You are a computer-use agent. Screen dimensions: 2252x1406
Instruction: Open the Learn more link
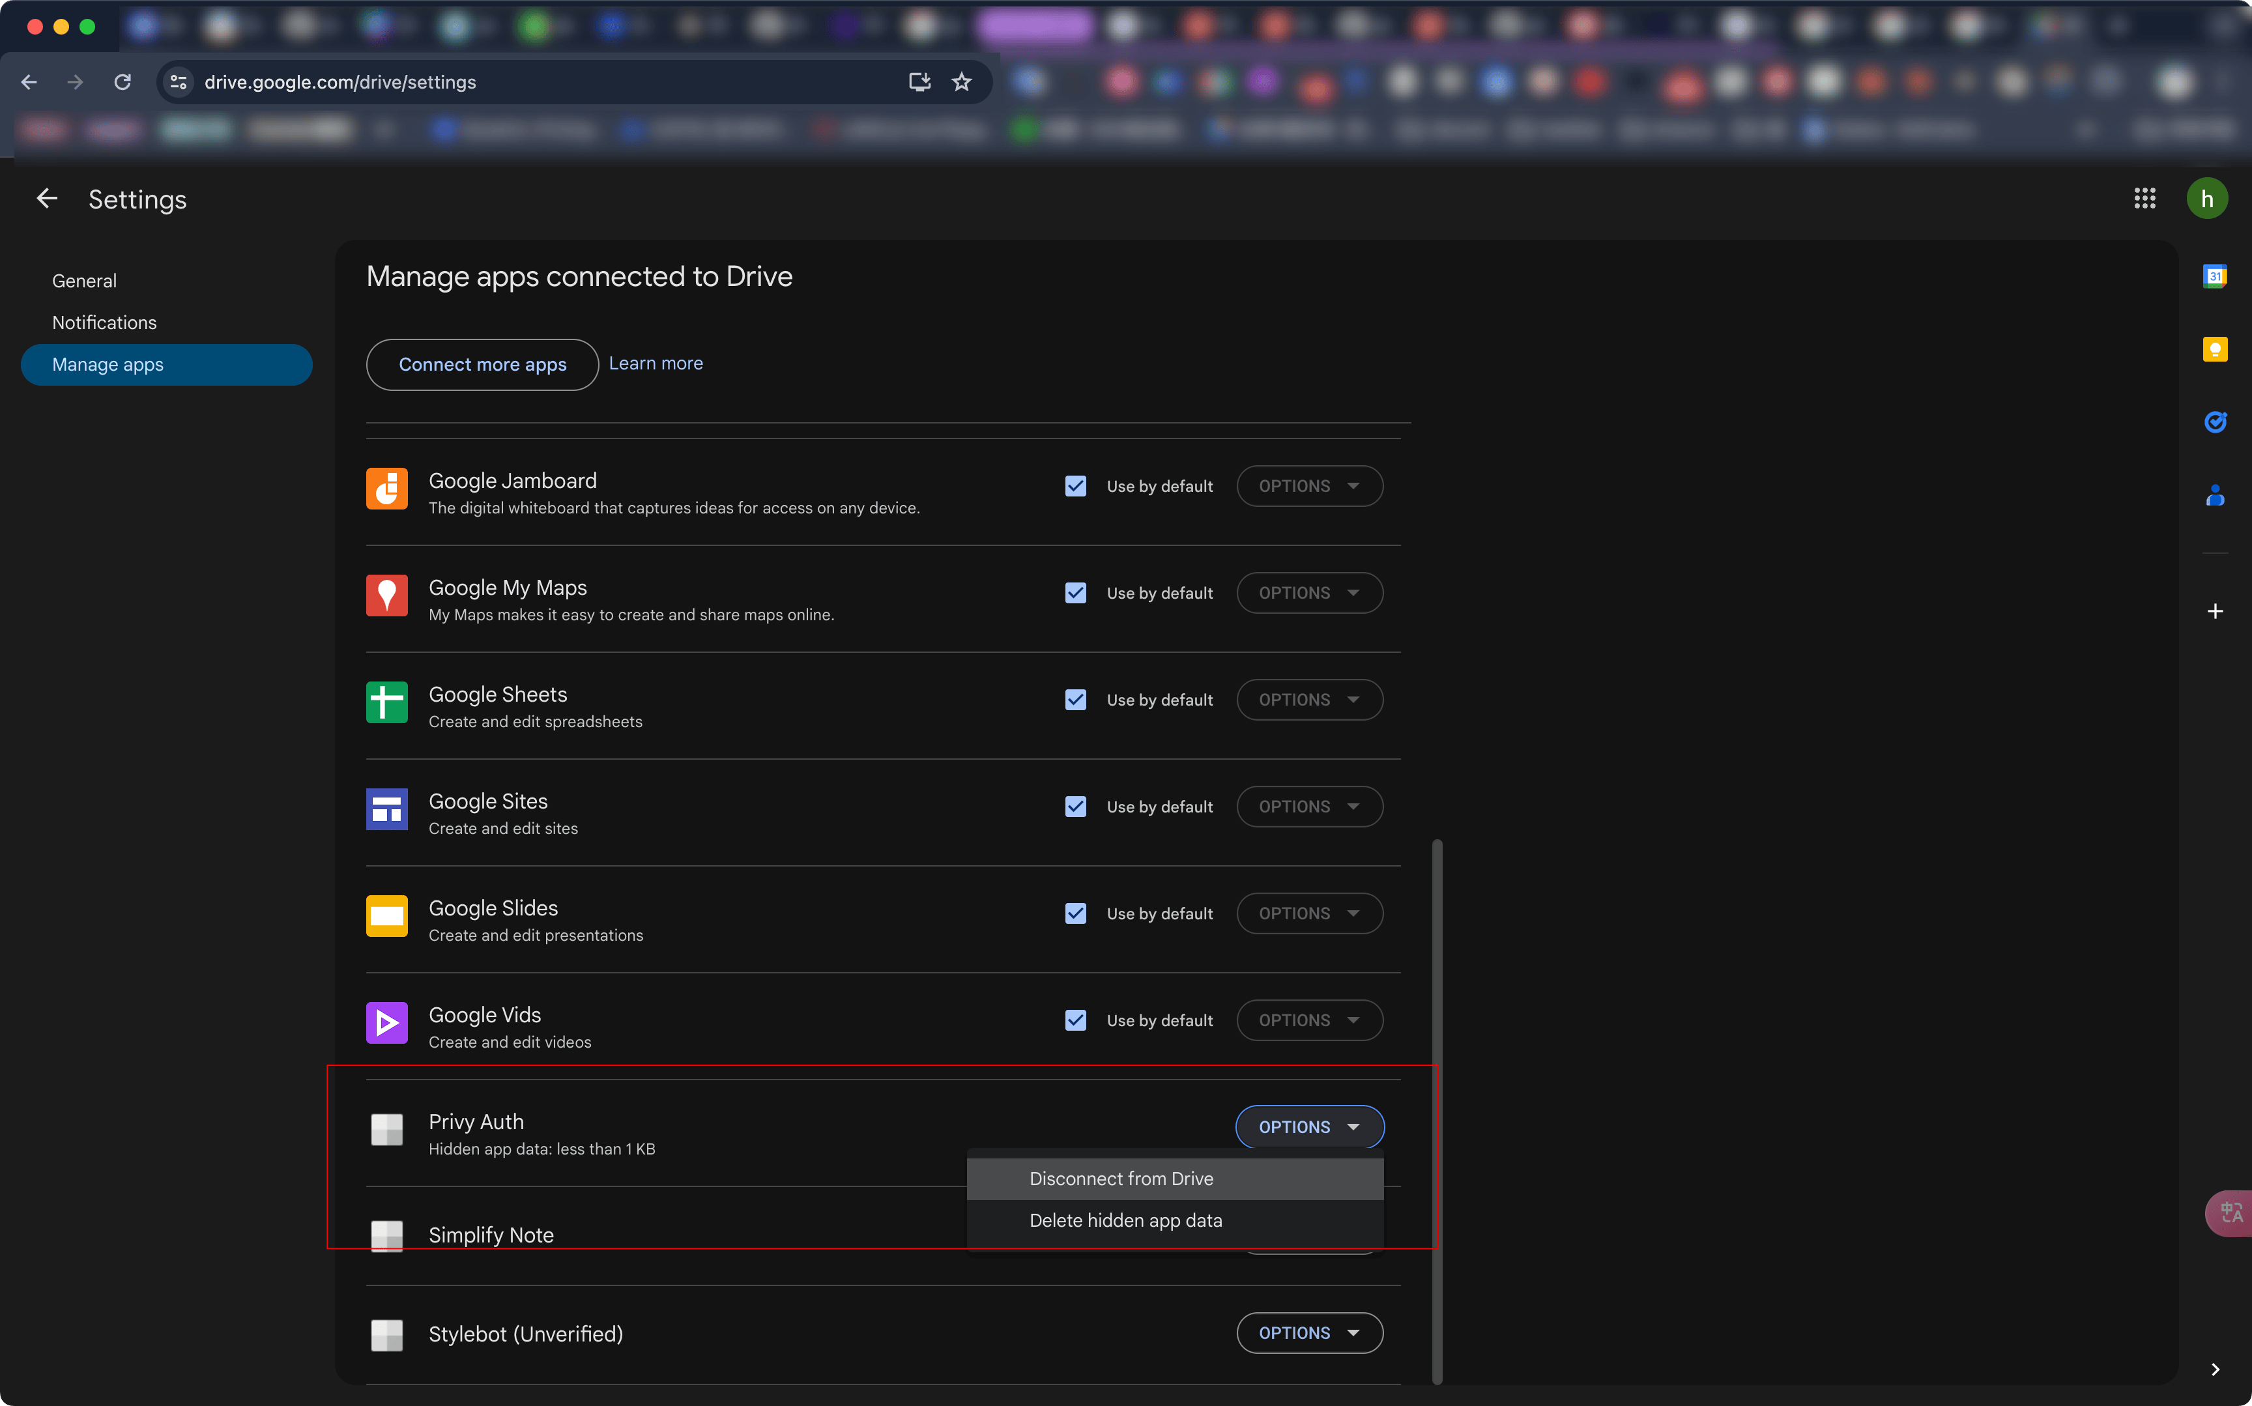pyautogui.click(x=656, y=364)
